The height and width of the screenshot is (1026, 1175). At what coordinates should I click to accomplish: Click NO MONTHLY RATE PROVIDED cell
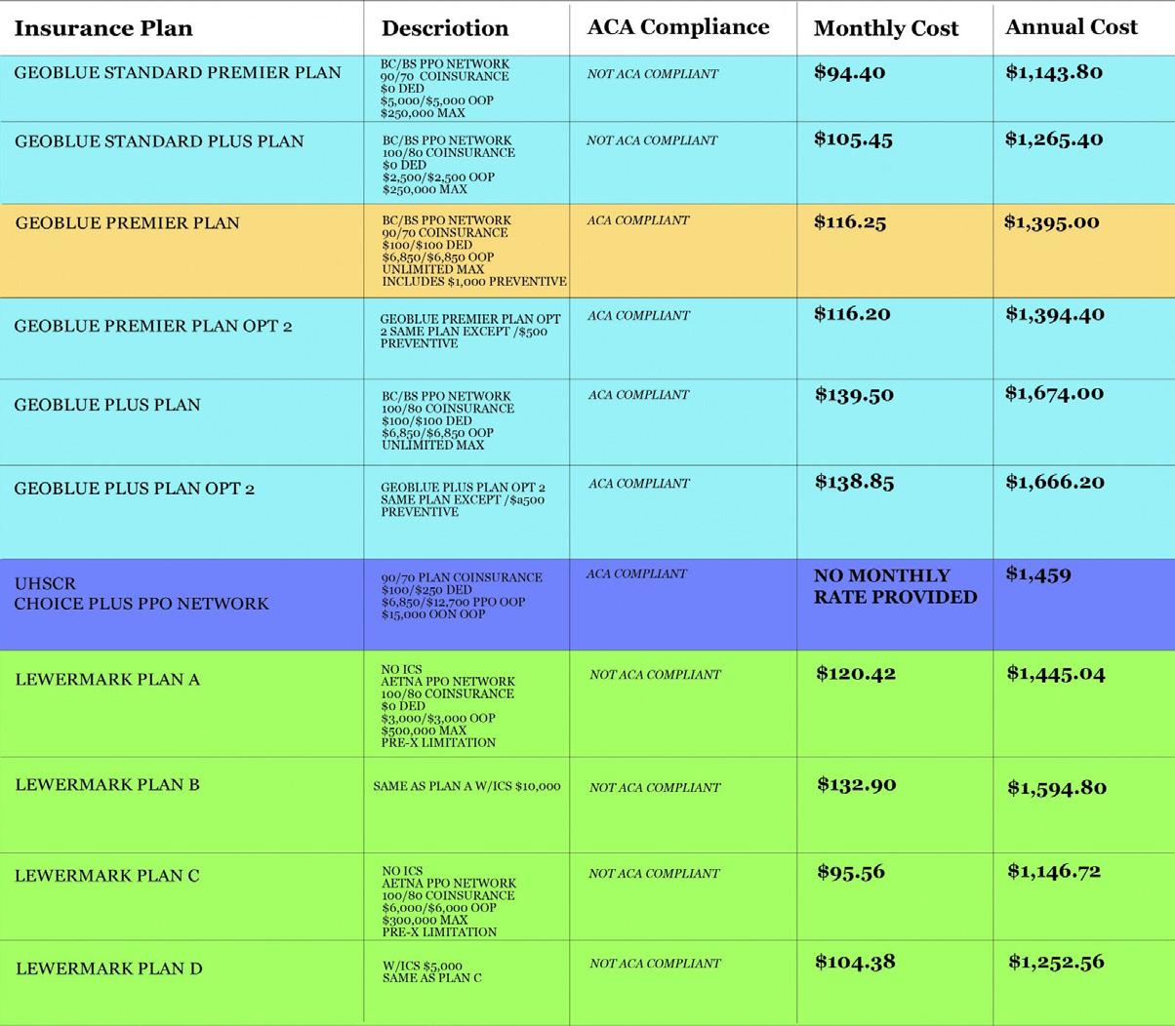[x=896, y=586]
